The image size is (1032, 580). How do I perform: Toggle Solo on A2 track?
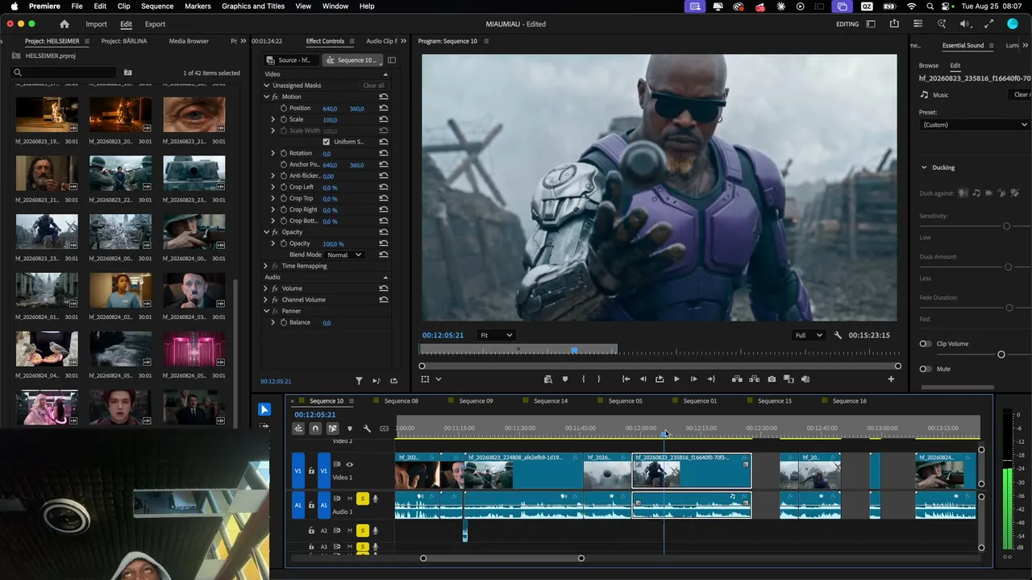tap(363, 530)
